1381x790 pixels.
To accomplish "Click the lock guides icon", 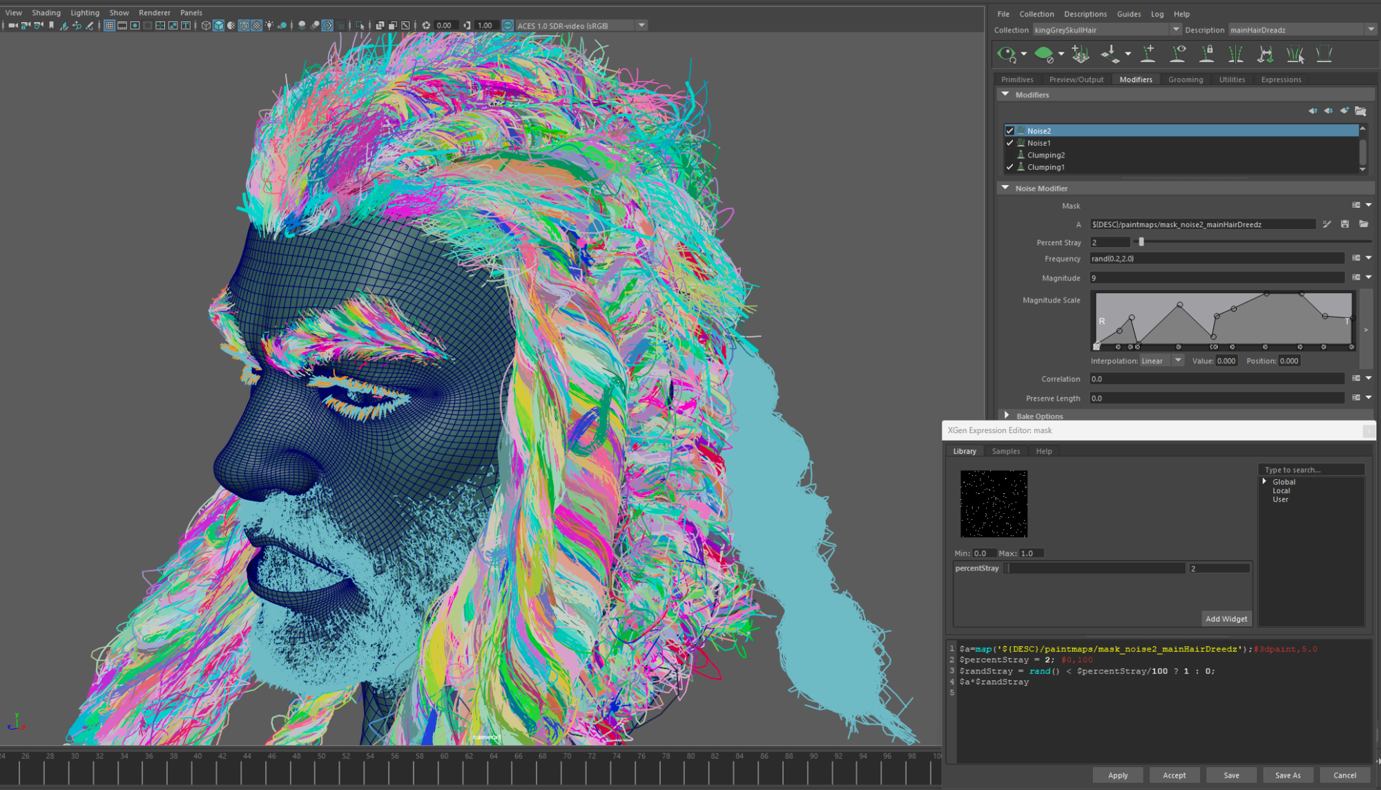I will click(1206, 54).
